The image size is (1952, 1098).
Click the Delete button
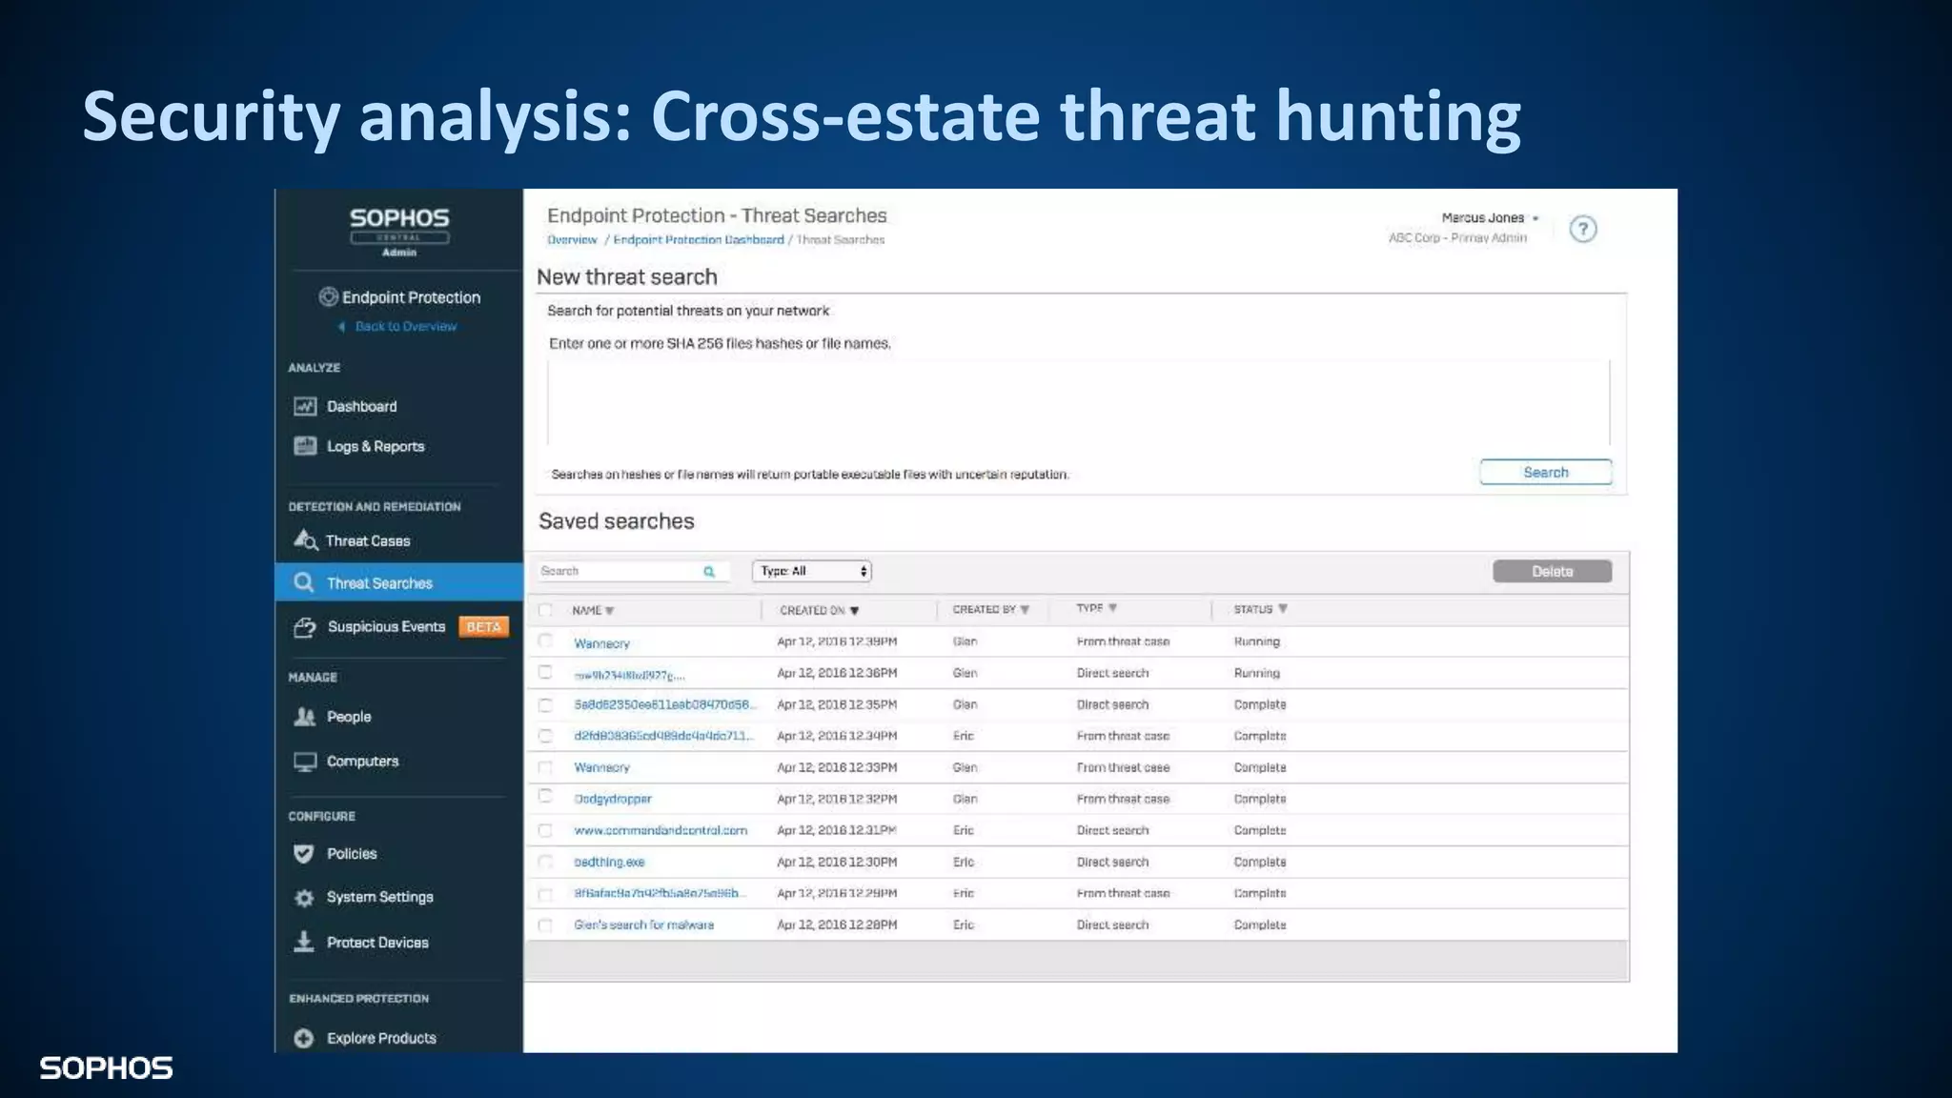click(x=1552, y=572)
